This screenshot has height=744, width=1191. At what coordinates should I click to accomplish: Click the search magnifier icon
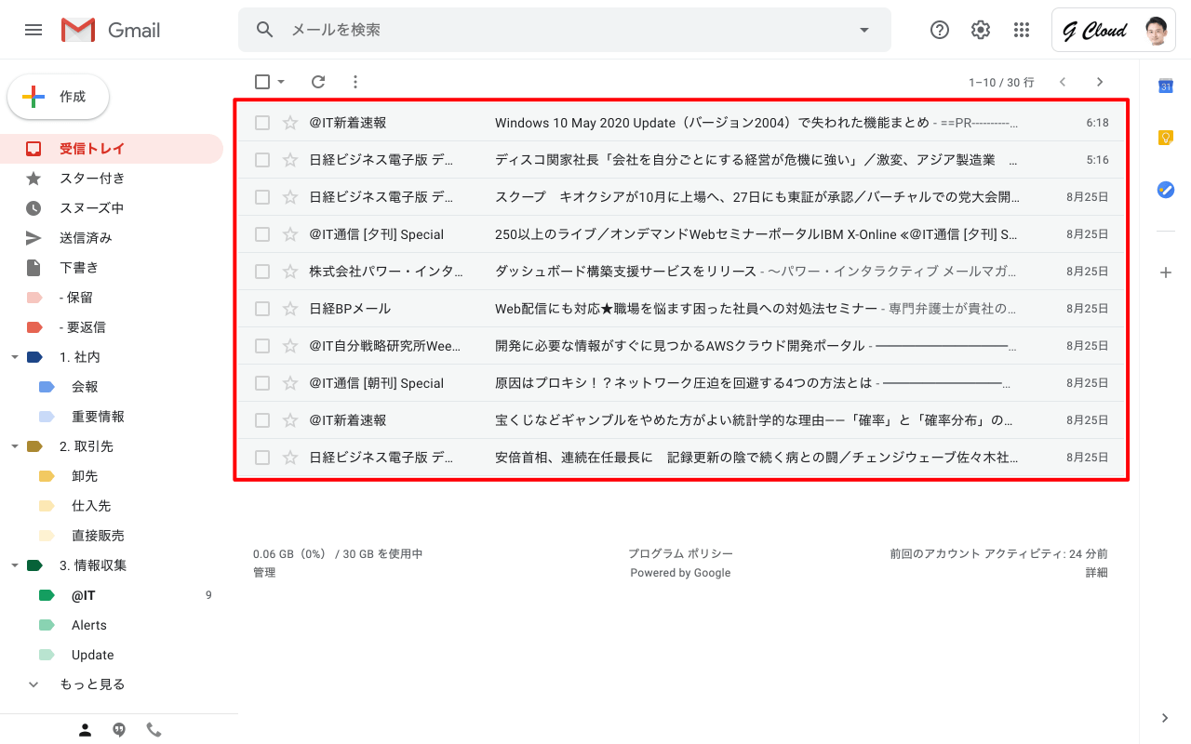[x=265, y=30]
